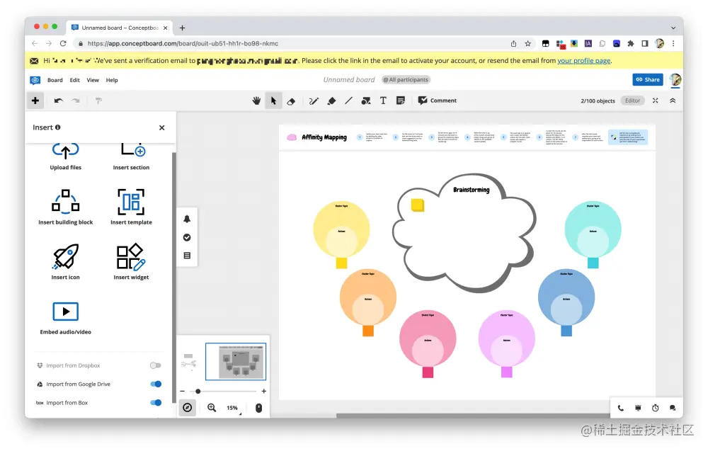Activate the hand pan tool
This screenshot has height=451, width=708.
click(x=256, y=101)
